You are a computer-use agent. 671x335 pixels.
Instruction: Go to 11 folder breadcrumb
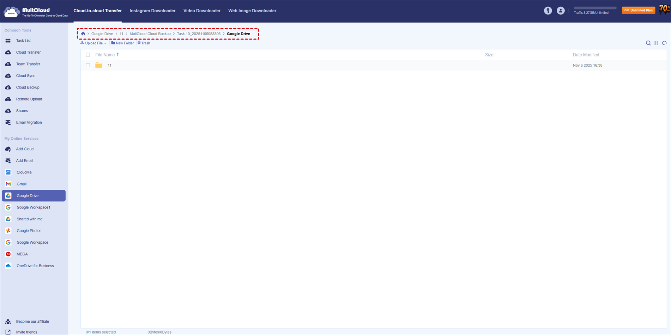(x=121, y=34)
